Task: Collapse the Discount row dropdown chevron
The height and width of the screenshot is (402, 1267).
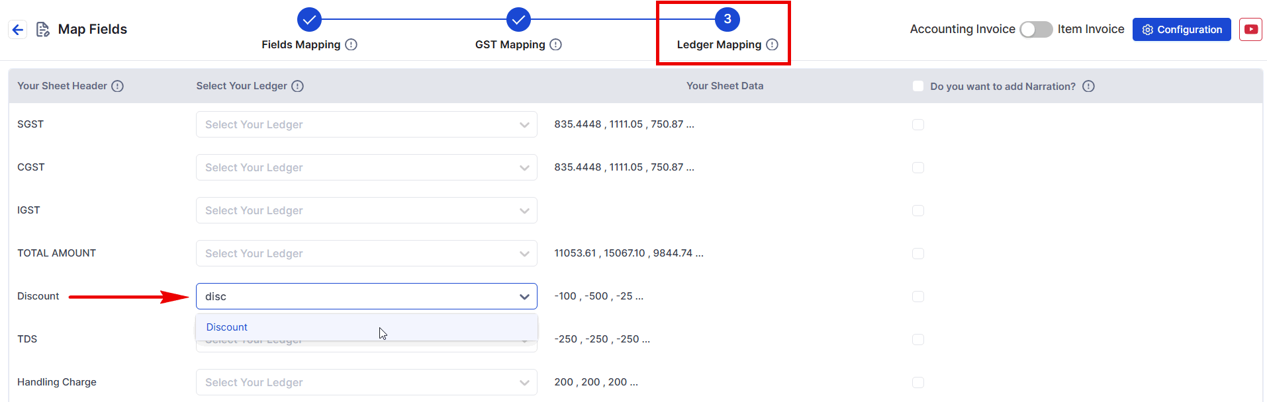Action: pyautogui.click(x=524, y=297)
